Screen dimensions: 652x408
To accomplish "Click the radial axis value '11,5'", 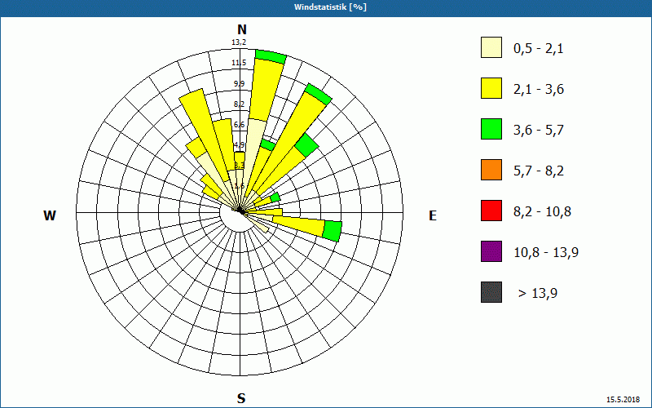I will (239, 63).
